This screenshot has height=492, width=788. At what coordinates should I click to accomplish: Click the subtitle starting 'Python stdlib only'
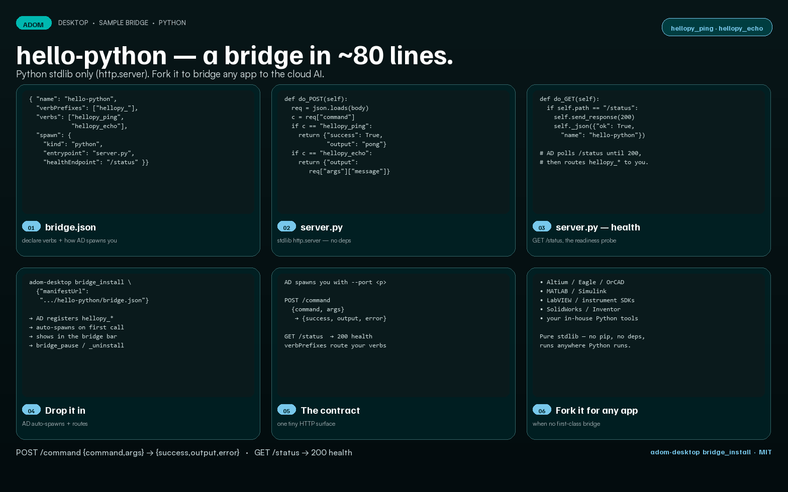(x=170, y=74)
